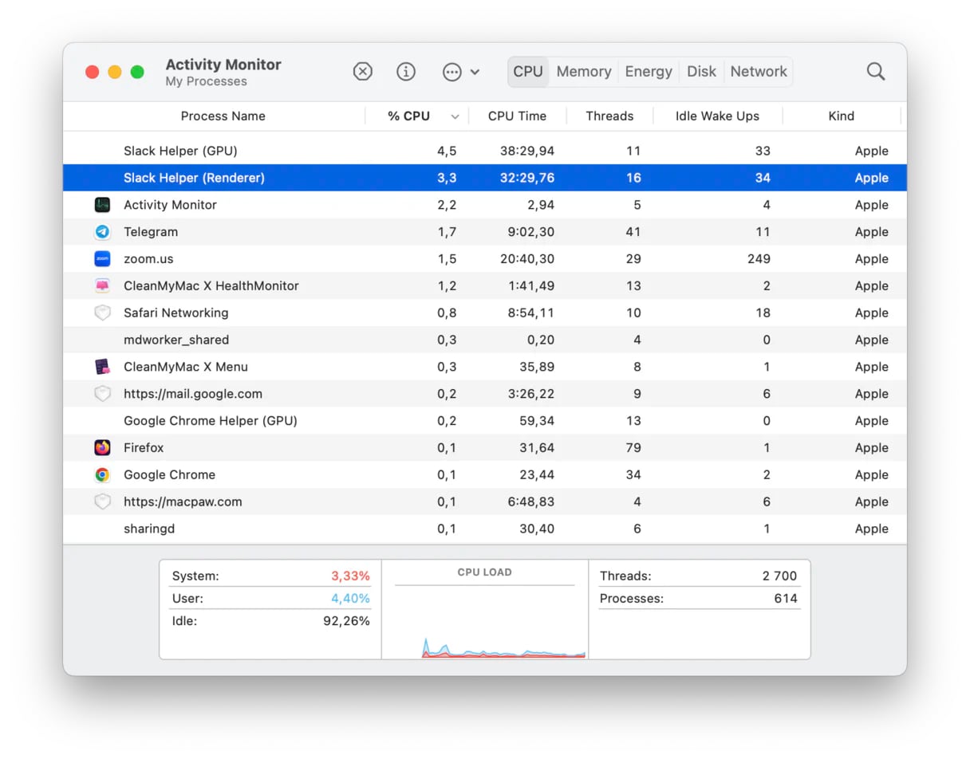
Task: Click the stop process X icon
Action: (362, 72)
